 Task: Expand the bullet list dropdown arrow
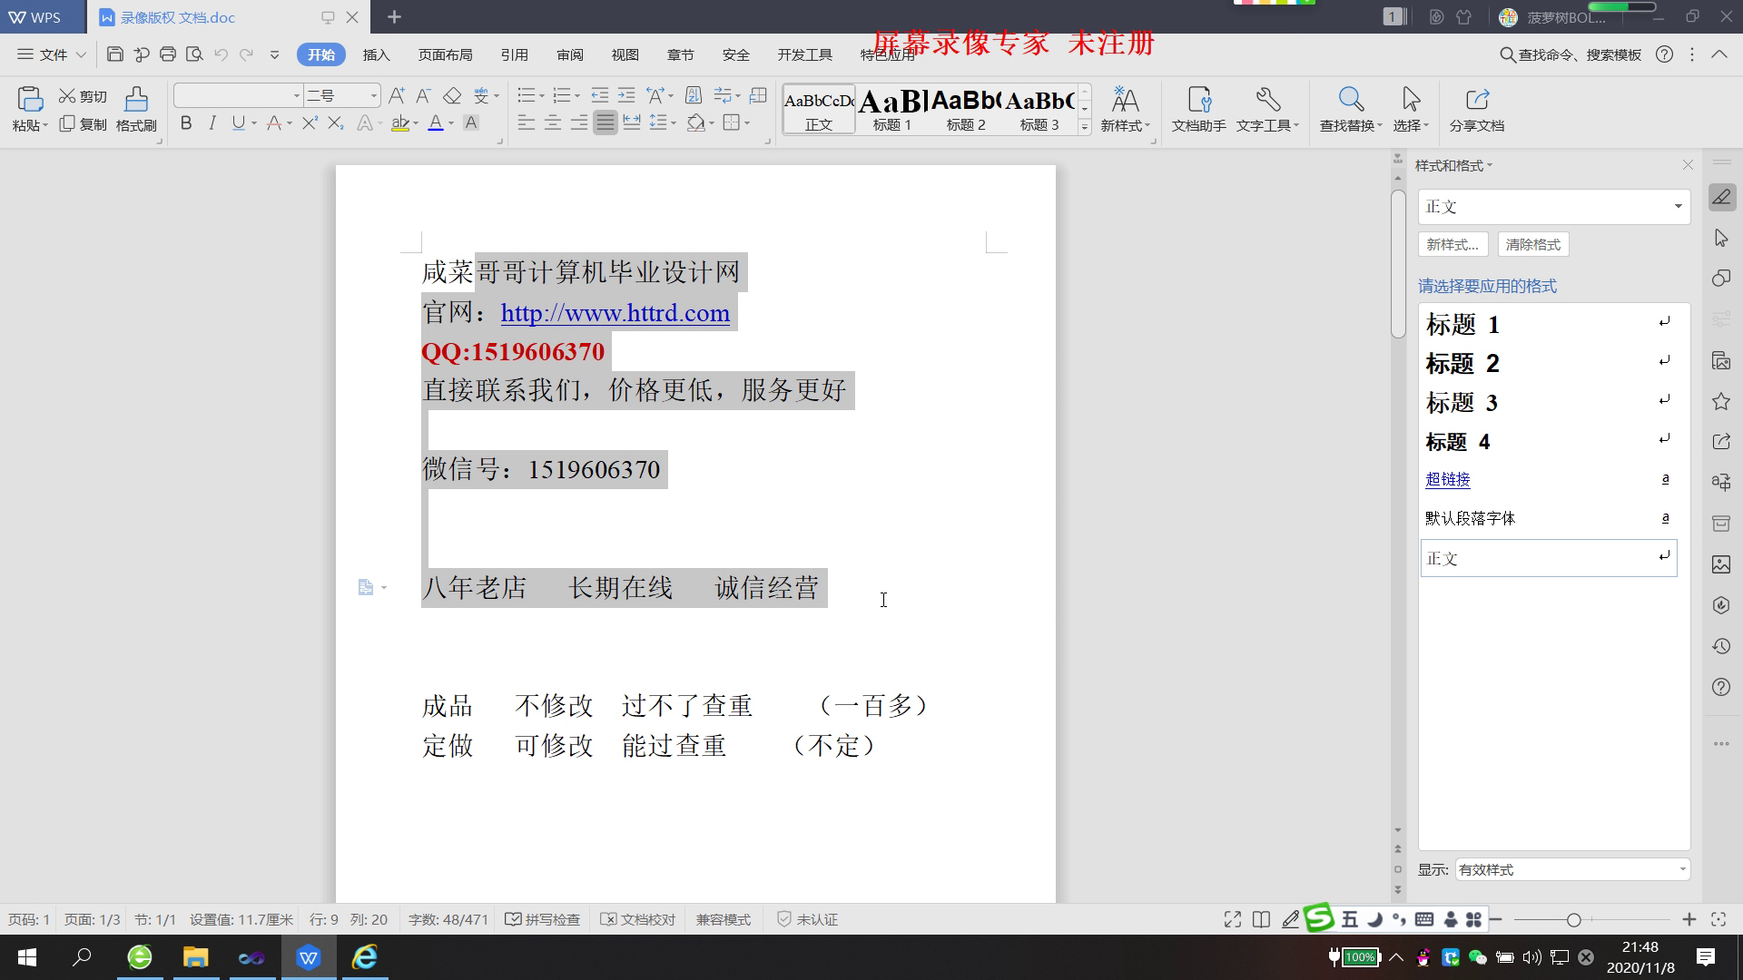542,96
